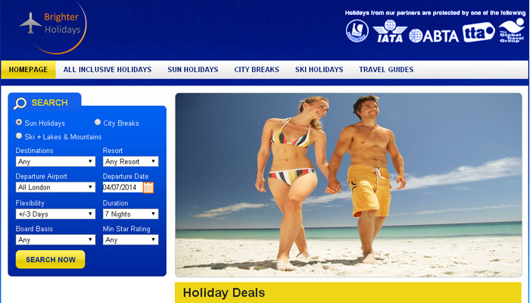Click the IATA partner logo
The width and height of the screenshot is (530, 303).
390,31
